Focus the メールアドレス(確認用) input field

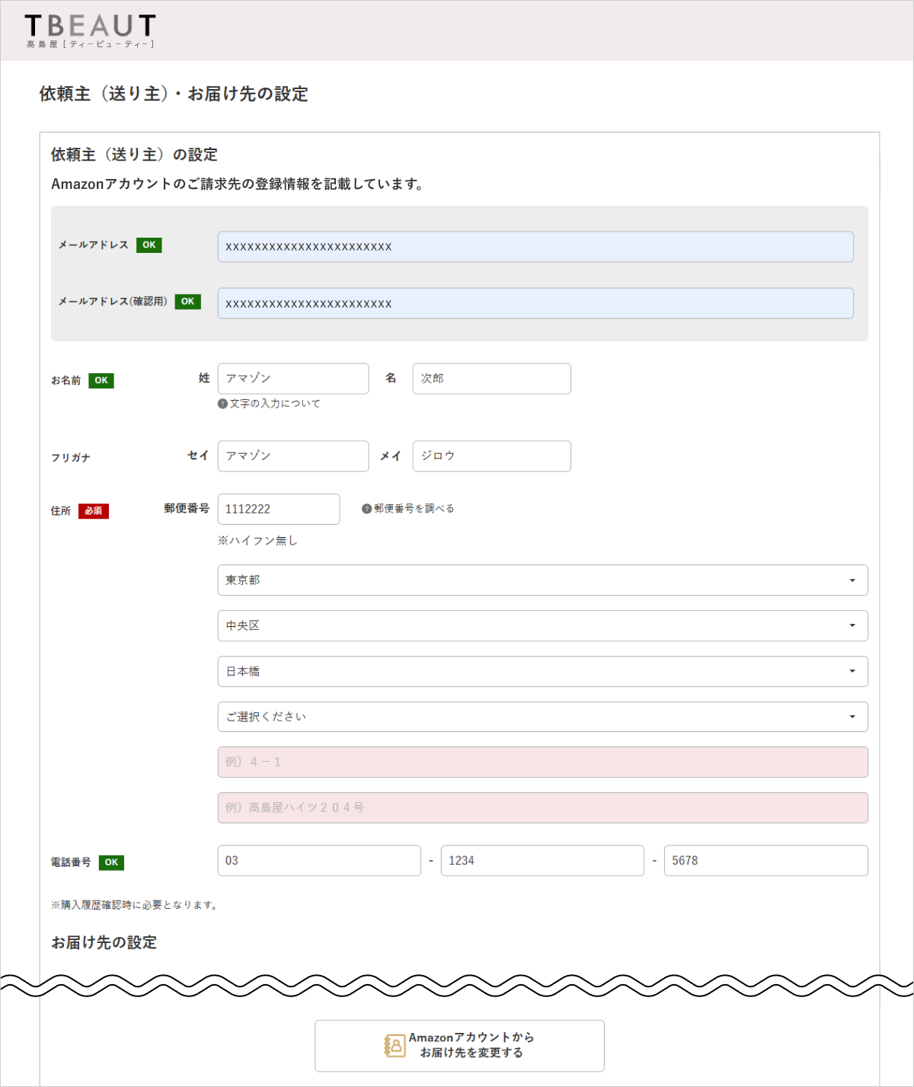click(x=535, y=303)
